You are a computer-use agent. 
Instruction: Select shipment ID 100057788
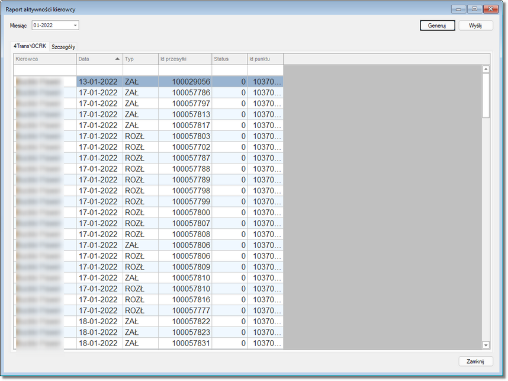185,169
